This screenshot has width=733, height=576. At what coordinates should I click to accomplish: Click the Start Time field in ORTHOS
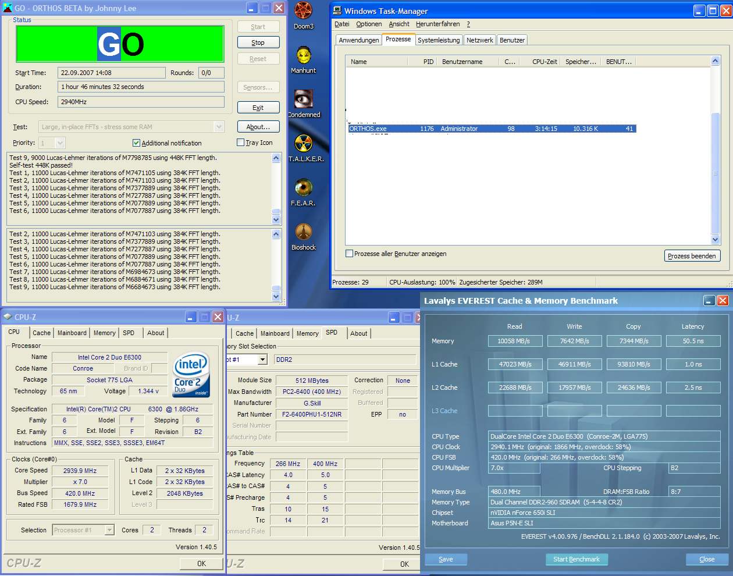[x=112, y=73]
